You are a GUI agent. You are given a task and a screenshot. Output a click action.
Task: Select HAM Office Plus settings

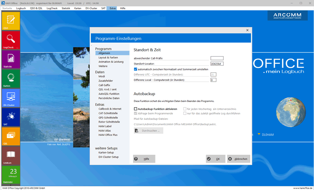(108, 135)
